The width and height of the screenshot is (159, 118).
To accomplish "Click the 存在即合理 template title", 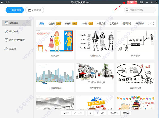I will click(x=135, y=88).
